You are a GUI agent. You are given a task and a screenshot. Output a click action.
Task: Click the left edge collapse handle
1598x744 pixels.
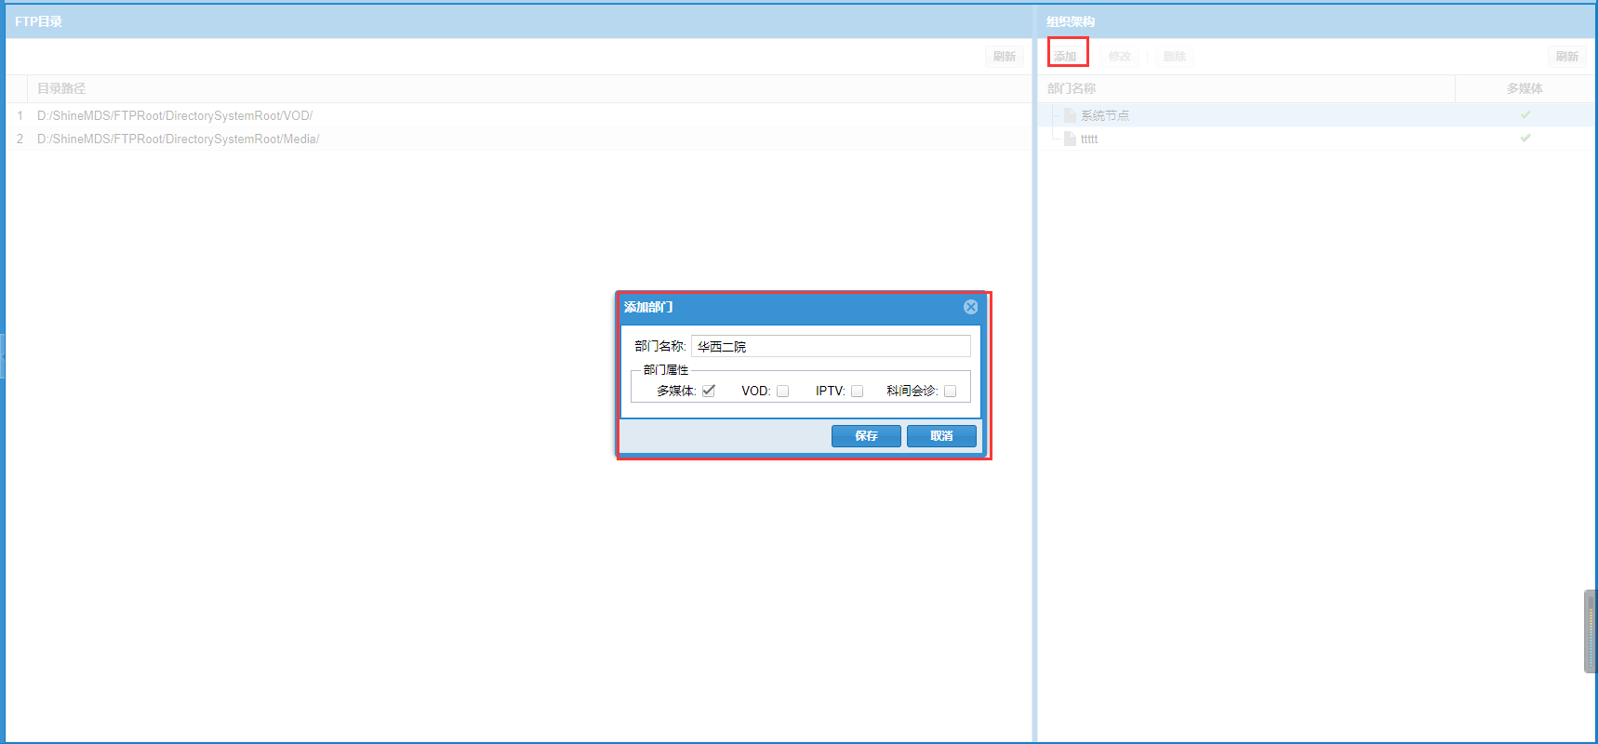click(3, 356)
